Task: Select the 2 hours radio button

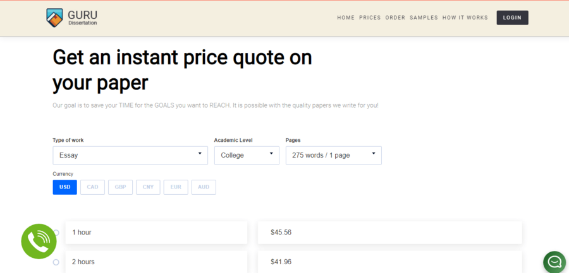Action: [x=56, y=262]
